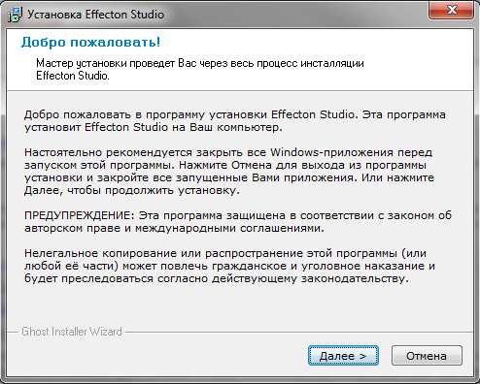Click the ПРЕДУПРЕЖДЕНИЕ warning line
The image size is (480, 384).
pos(238,215)
